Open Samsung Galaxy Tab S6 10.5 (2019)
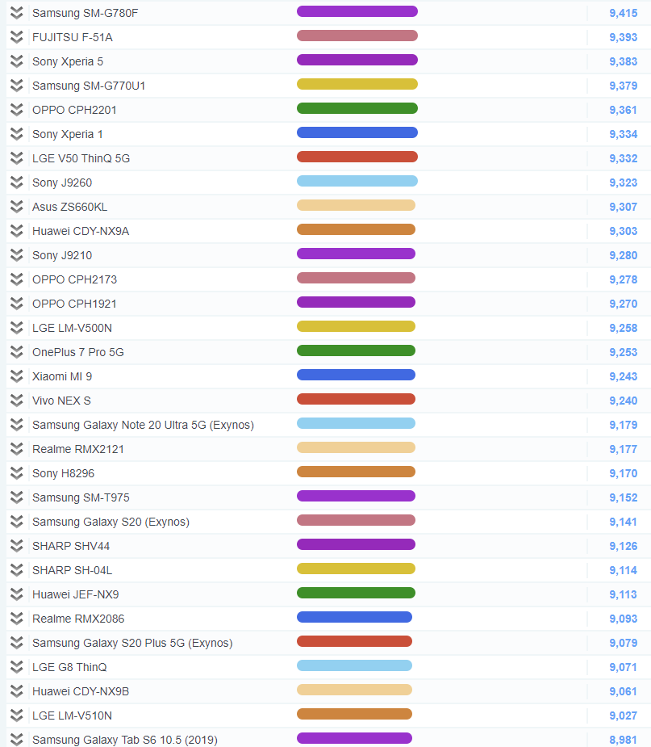Viewport: 651px width, 747px height. (x=125, y=740)
